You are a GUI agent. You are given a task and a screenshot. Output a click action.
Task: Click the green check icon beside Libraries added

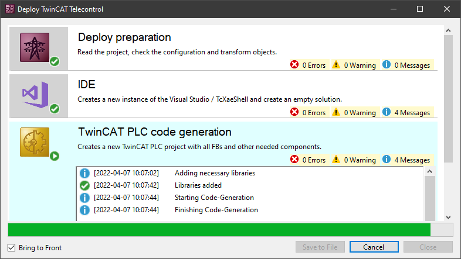point(85,185)
